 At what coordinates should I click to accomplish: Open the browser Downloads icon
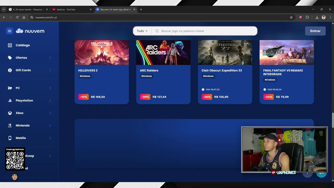(x=317, y=17)
